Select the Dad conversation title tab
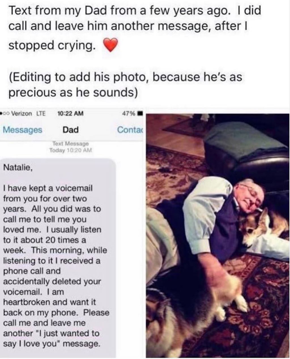 tap(70, 130)
